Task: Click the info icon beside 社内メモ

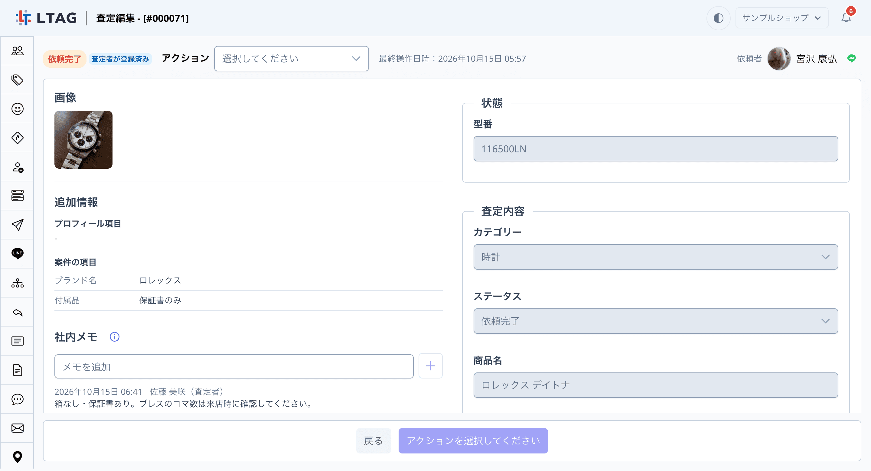Action: [115, 337]
